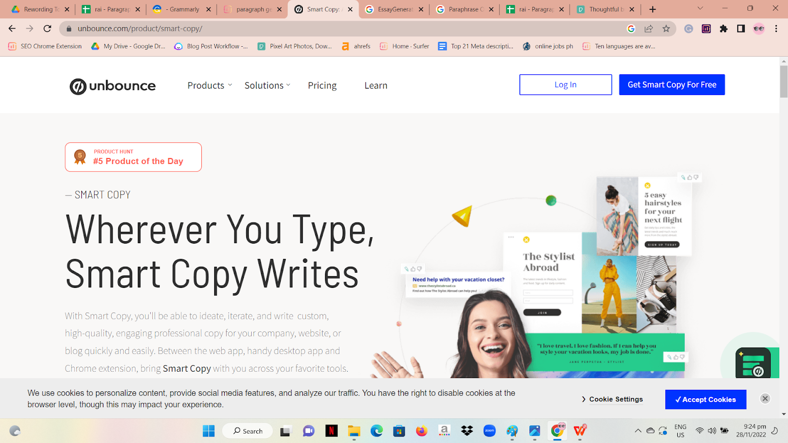Open the My Drive - Google Drive bookmark
Screen dimensions: 788x443
(128, 46)
